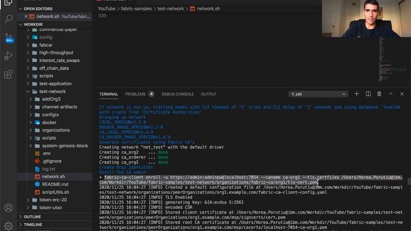Click the PROBLEMS count badge 4
The image size is (411, 231).
(152, 94)
